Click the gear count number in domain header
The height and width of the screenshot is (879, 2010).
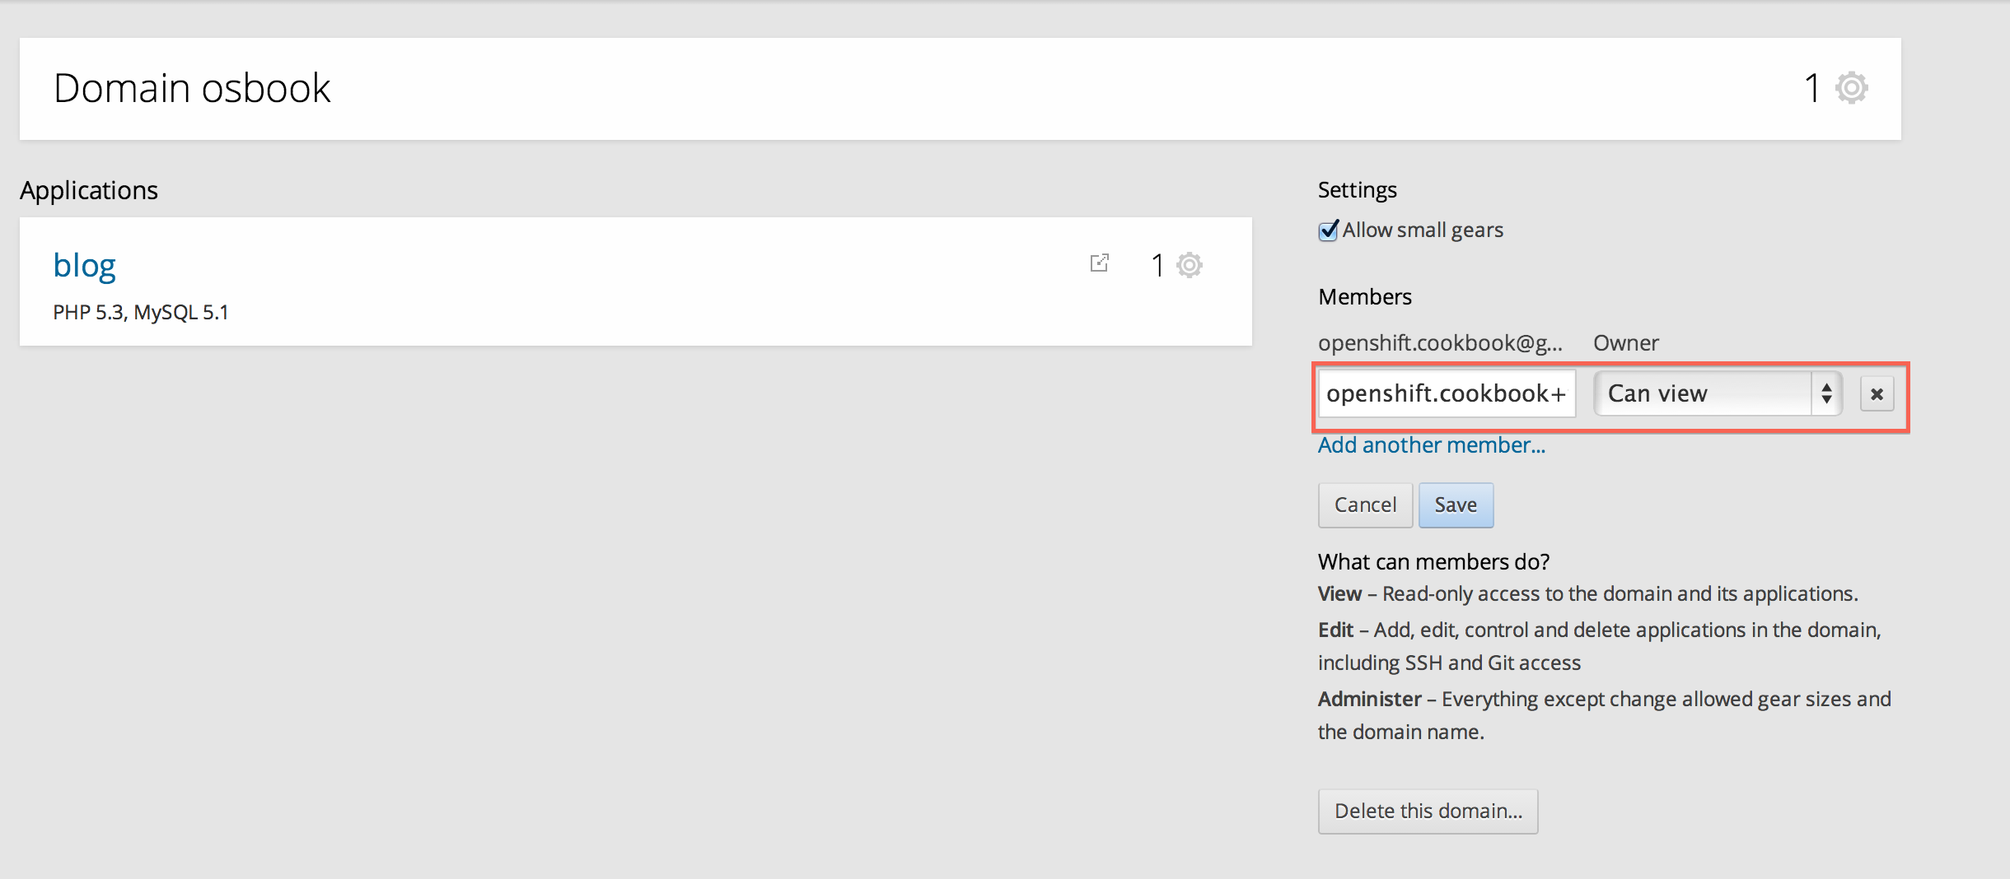pos(1811,87)
